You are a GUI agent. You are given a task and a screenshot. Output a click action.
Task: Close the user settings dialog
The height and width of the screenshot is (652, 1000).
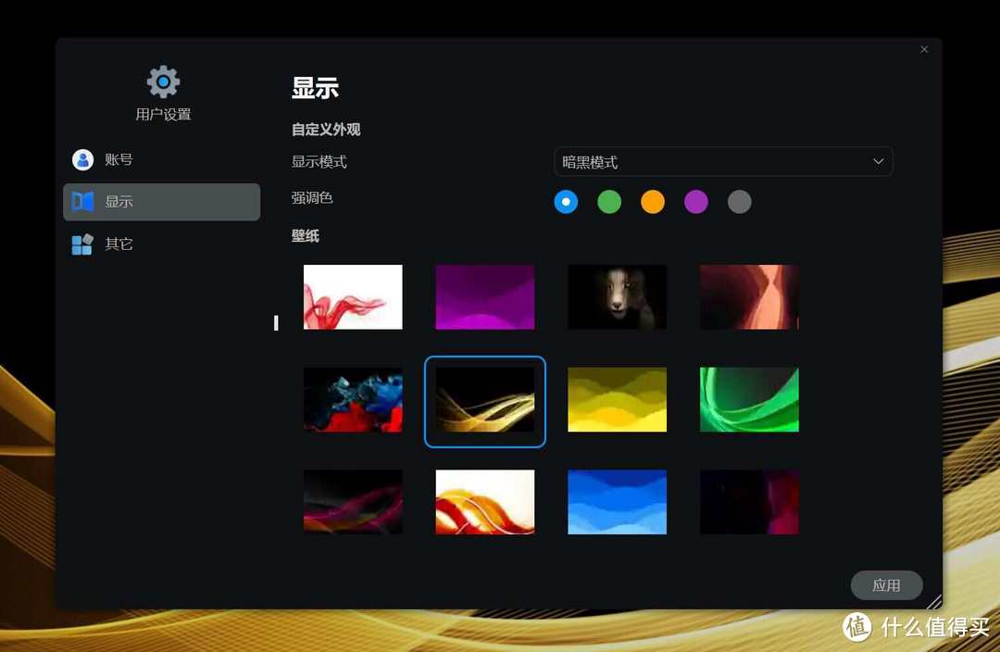pyautogui.click(x=924, y=49)
